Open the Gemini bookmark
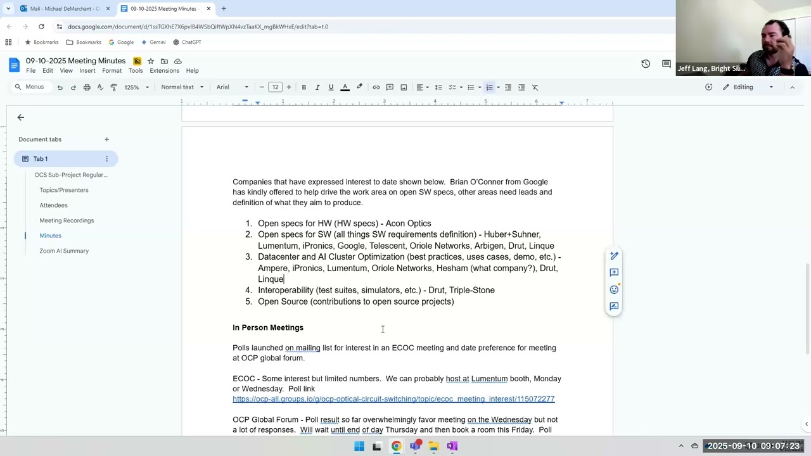This screenshot has width=811, height=456. 153,42
